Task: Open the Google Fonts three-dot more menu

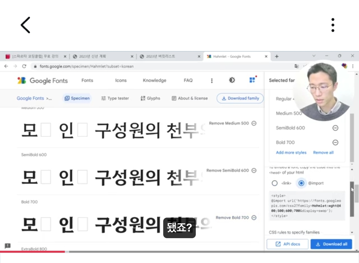Action: tap(212, 80)
